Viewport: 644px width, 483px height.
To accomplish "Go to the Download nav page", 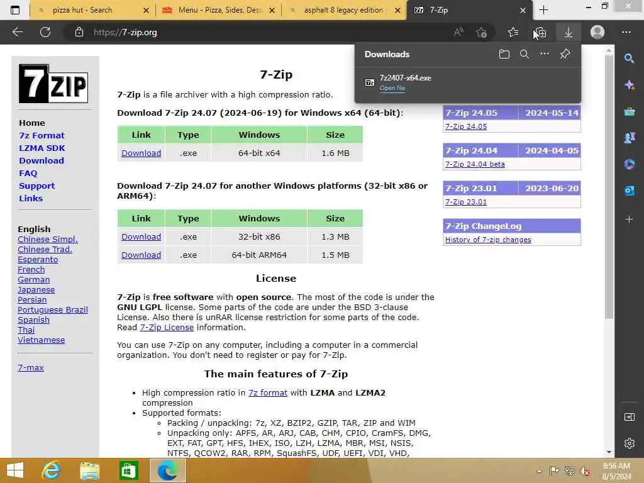I will (42, 160).
